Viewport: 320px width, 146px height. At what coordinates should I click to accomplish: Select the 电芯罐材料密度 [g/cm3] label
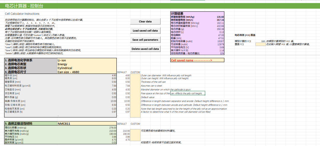coord(17,86)
